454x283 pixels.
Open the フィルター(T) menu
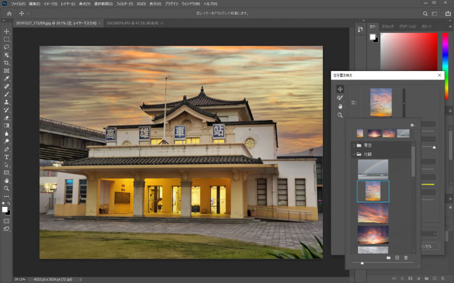click(124, 4)
